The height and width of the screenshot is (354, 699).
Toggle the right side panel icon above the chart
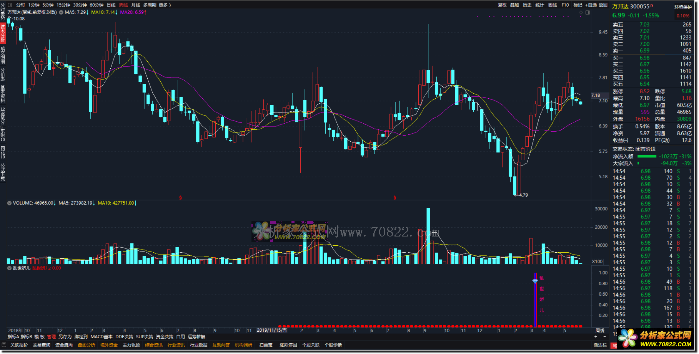point(587,13)
